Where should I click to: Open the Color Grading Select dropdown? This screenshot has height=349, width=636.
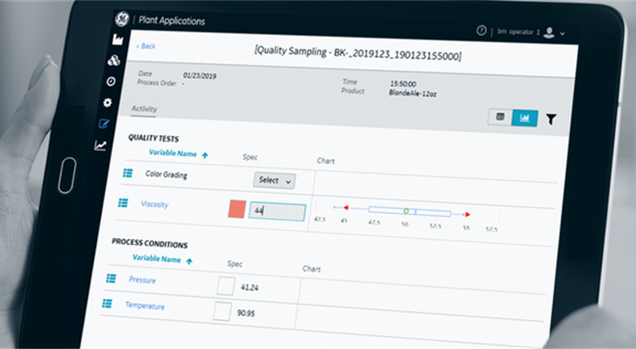click(x=274, y=181)
